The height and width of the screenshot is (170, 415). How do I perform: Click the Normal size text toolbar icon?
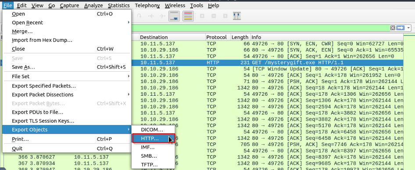225,16
